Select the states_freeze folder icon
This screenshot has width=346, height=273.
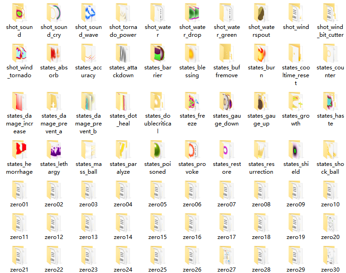[x=192, y=101]
